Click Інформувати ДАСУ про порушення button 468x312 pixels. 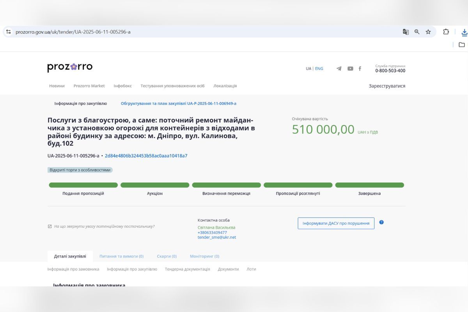[336, 223]
